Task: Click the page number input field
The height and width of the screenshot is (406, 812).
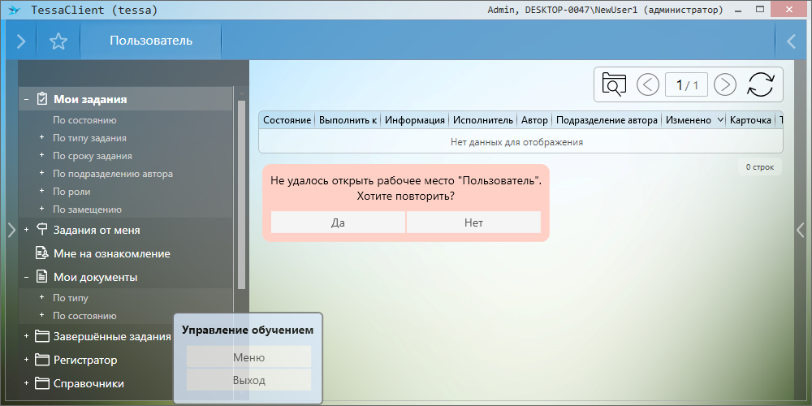Action: tap(686, 84)
